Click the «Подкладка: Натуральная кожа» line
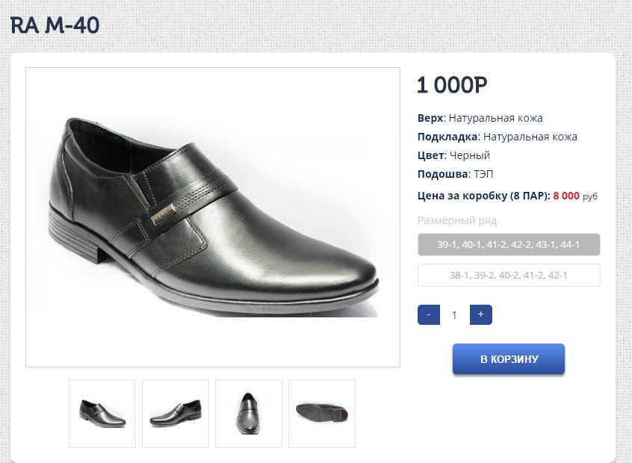 pyautogui.click(x=497, y=137)
